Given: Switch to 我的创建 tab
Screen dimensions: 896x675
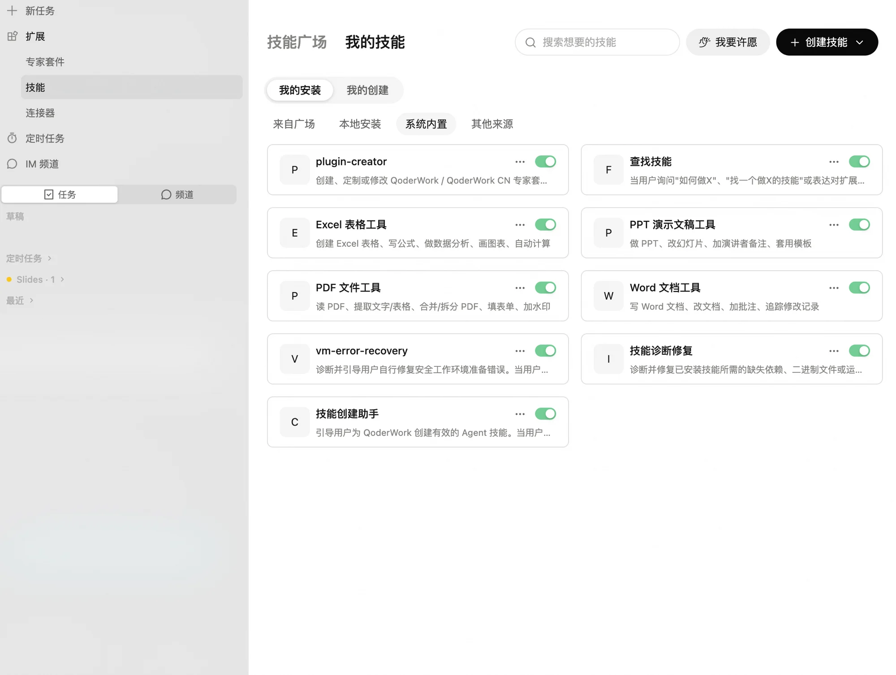Looking at the screenshot, I should pyautogui.click(x=367, y=90).
